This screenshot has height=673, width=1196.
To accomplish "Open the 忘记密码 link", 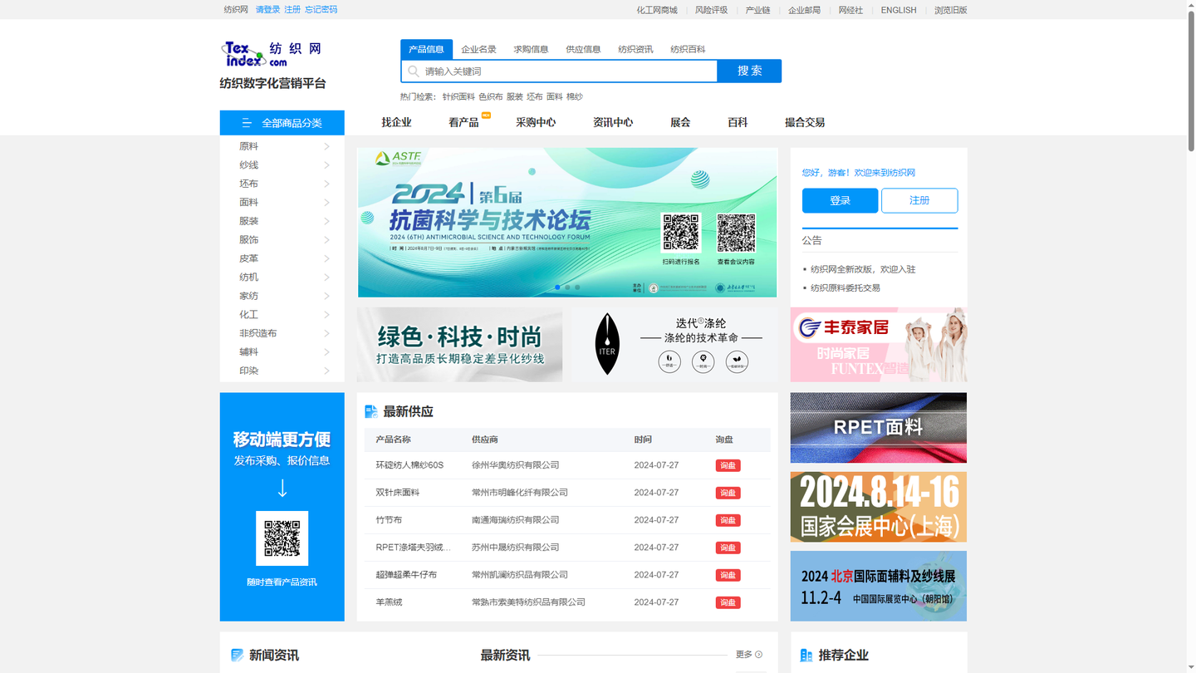I will tap(321, 10).
